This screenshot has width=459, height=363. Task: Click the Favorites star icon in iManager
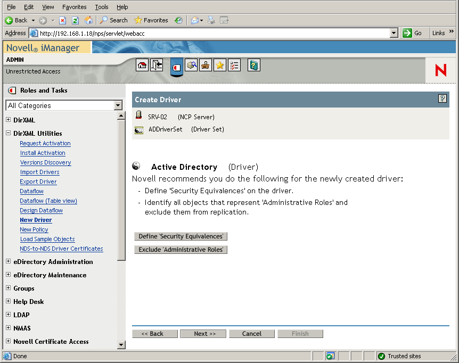[x=219, y=65]
